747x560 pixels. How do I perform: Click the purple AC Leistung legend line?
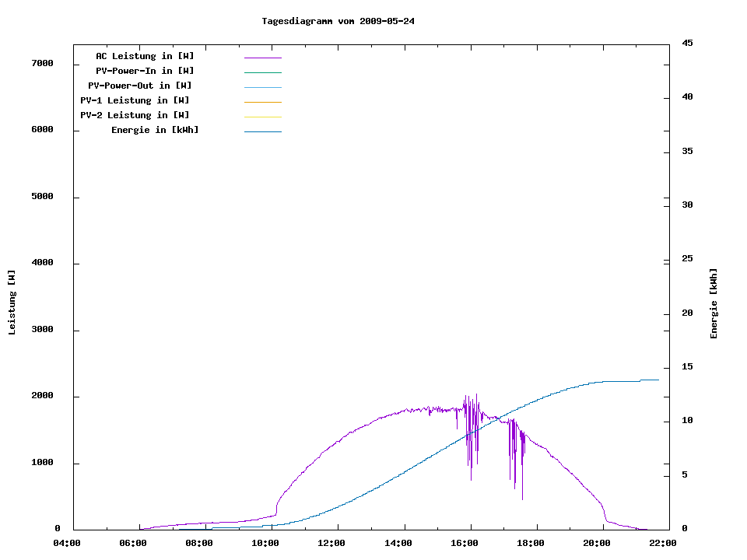(x=262, y=58)
